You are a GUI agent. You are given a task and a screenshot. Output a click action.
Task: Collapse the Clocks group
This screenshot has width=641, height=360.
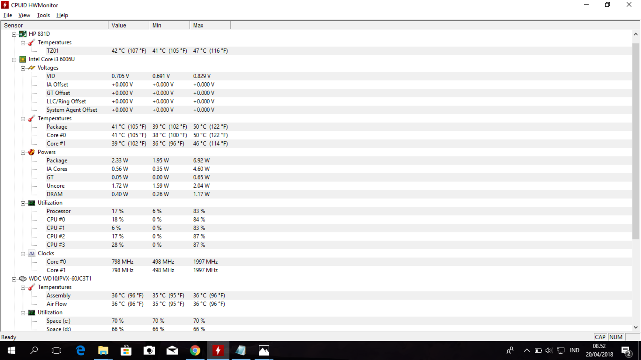[23, 254]
